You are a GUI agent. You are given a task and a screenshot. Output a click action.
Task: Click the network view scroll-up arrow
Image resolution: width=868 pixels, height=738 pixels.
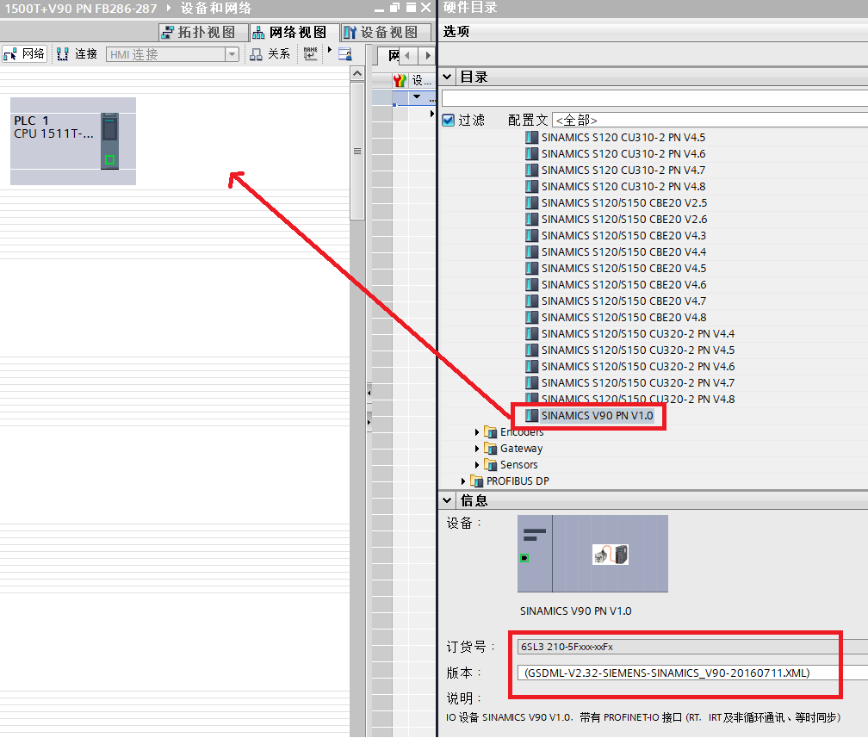pyautogui.click(x=357, y=73)
